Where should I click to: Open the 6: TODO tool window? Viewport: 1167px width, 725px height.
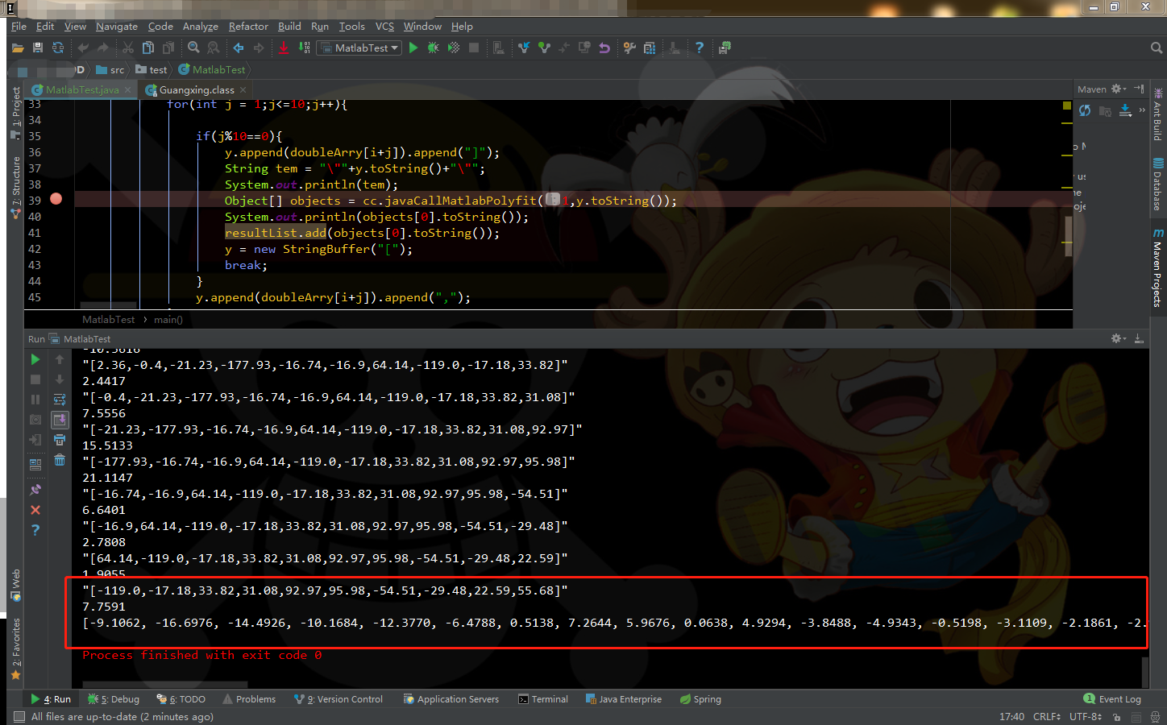pyautogui.click(x=181, y=699)
